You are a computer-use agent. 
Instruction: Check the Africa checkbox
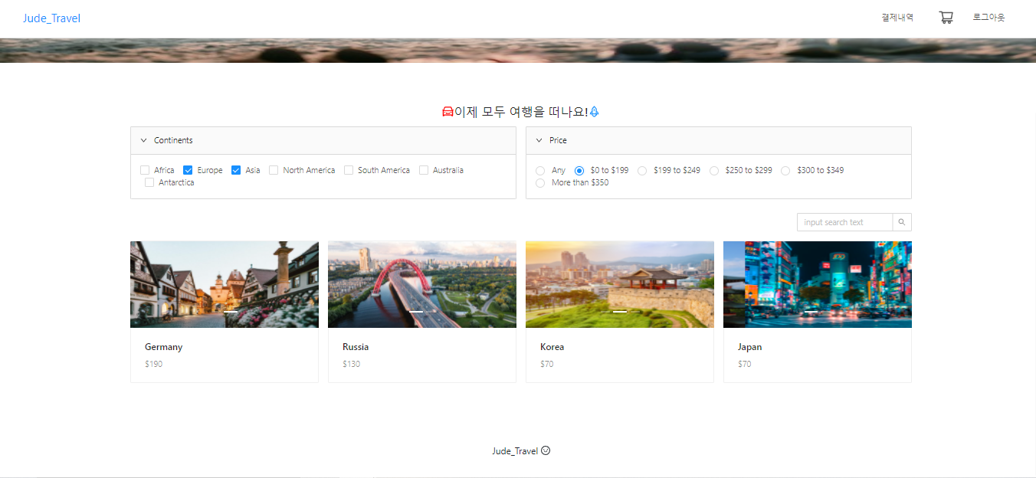[145, 170]
